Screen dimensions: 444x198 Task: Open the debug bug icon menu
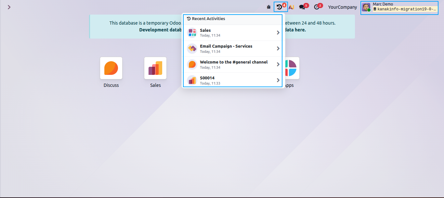[268, 7]
